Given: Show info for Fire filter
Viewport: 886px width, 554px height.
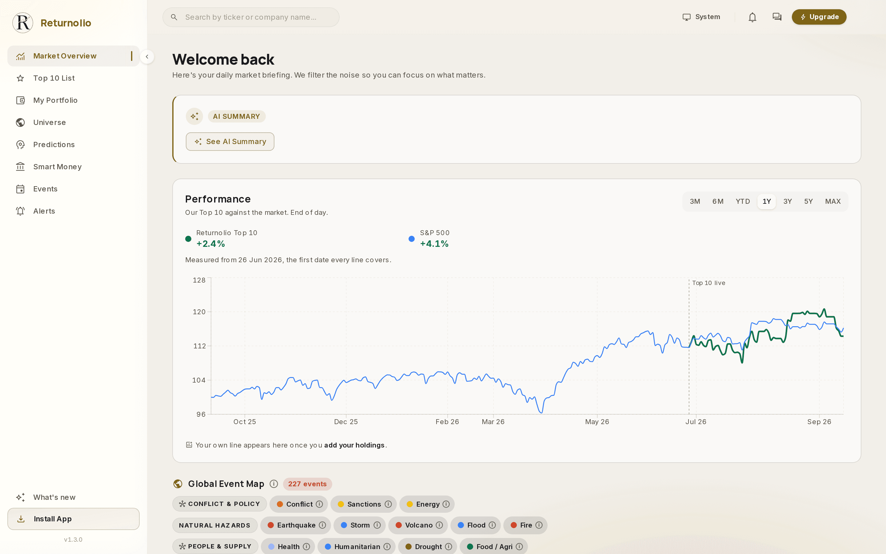Looking at the screenshot, I should point(539,525).
